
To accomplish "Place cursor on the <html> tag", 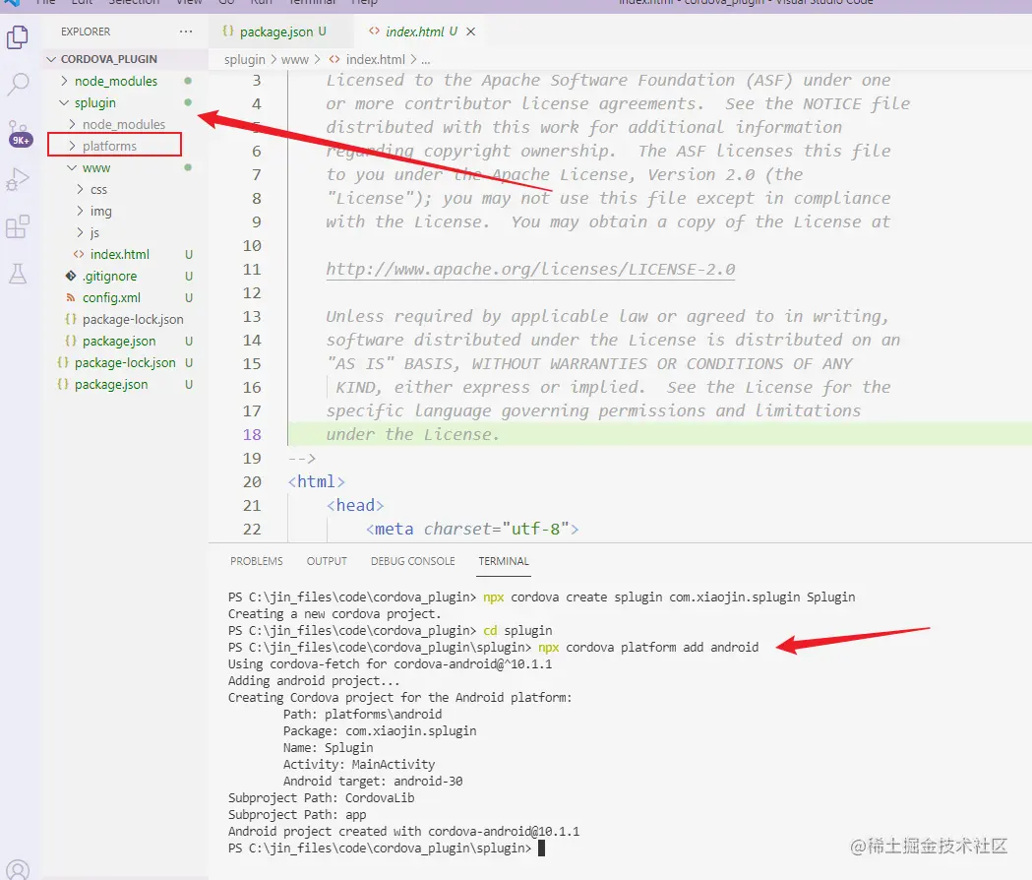I will (x=316, y=482).
